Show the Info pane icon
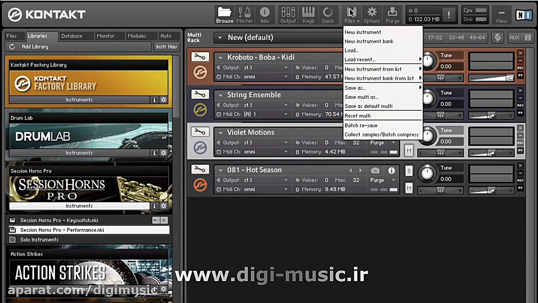538x303 pixels. 264,15
